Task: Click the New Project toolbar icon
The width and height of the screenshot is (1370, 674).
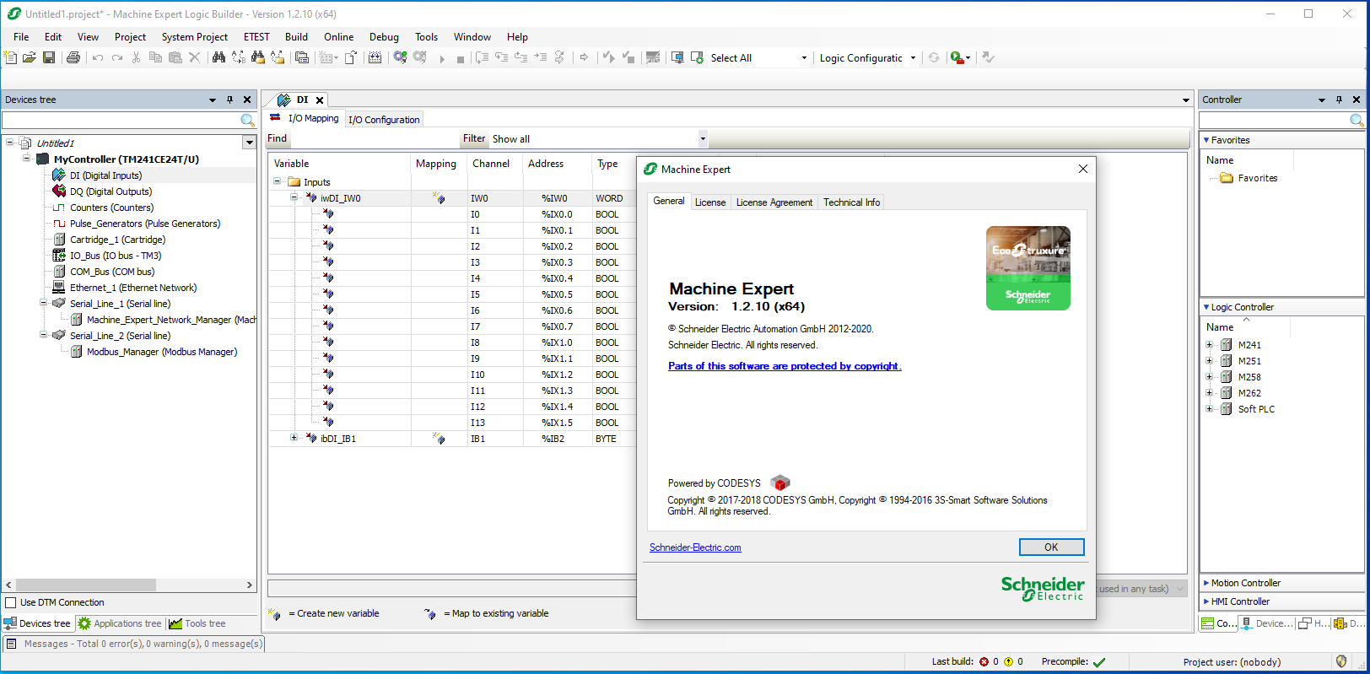Action: pyautogui.click(x=10, y=57)
